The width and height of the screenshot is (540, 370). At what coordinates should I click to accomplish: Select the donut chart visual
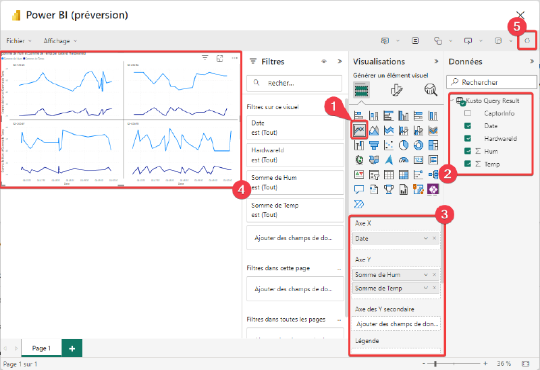(418, 145)
